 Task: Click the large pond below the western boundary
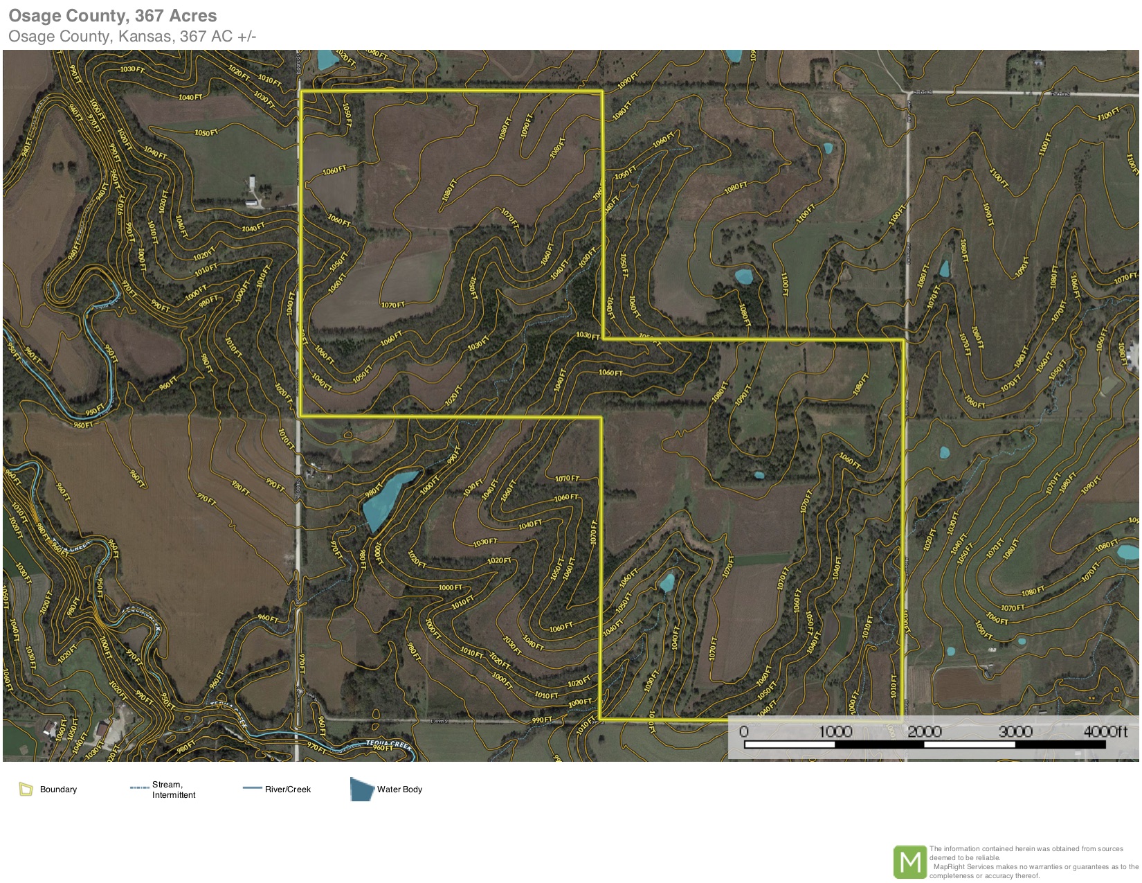[x=388, y=498]
